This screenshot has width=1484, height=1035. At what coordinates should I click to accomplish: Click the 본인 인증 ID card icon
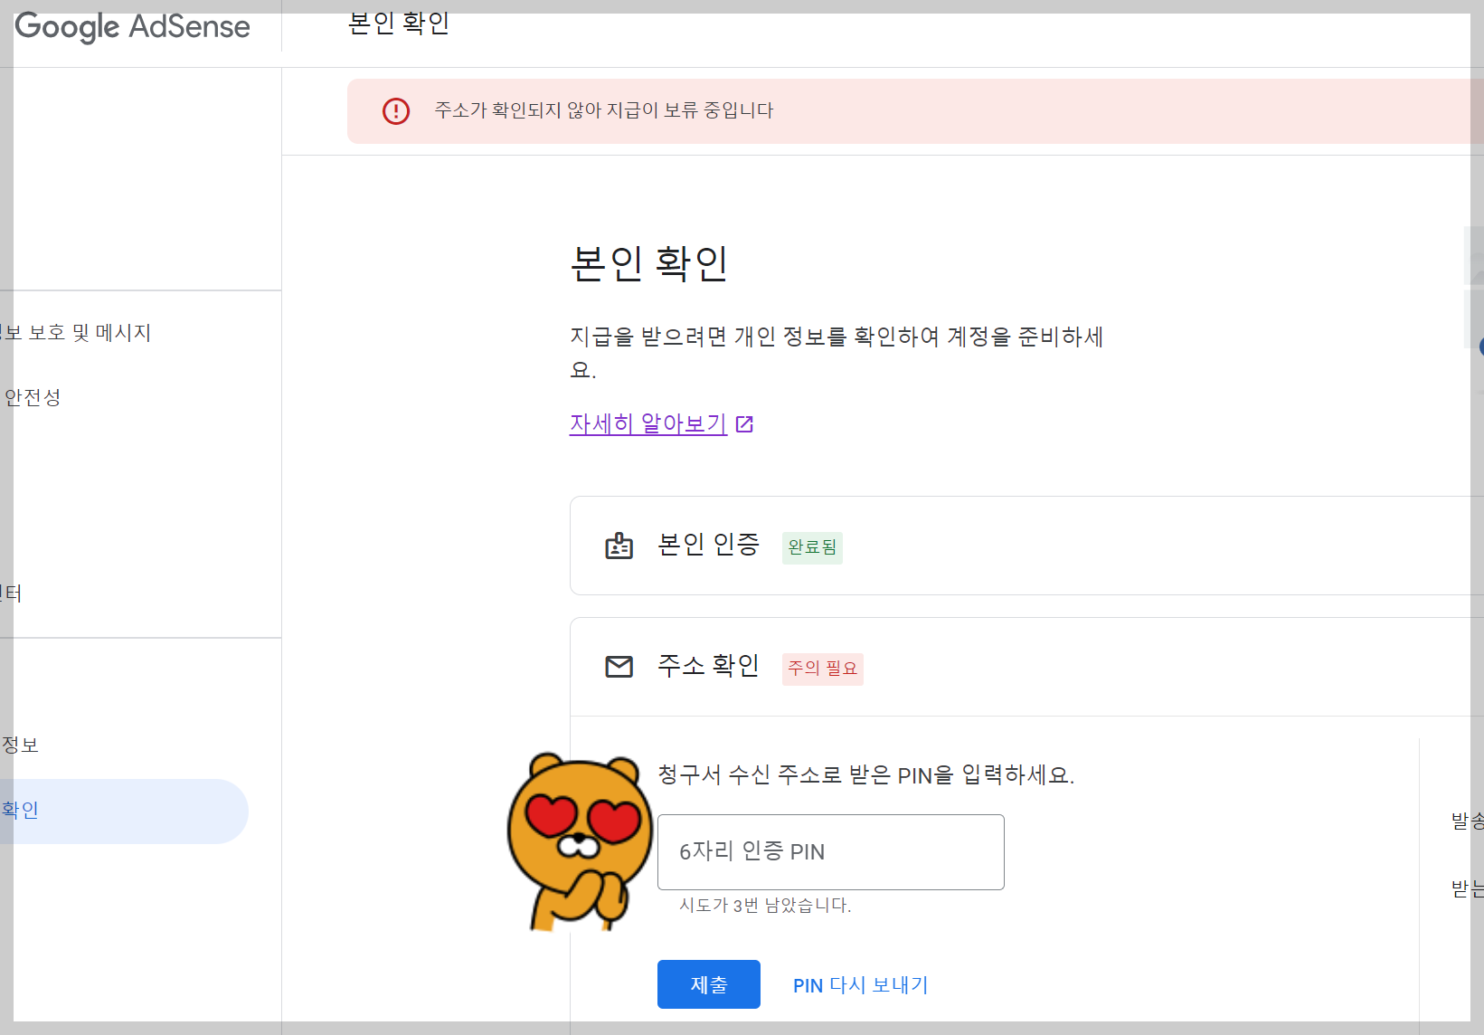(x=619, y=546)
